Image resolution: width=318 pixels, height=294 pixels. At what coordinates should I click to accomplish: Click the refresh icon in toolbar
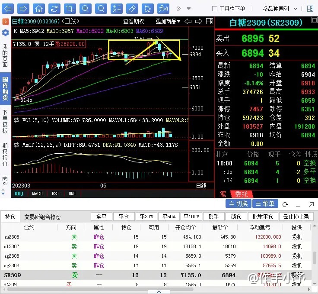click(54, 9)
